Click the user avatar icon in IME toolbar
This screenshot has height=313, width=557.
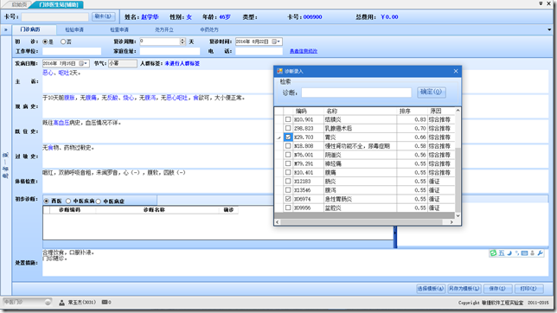click(x=532, y=253)
